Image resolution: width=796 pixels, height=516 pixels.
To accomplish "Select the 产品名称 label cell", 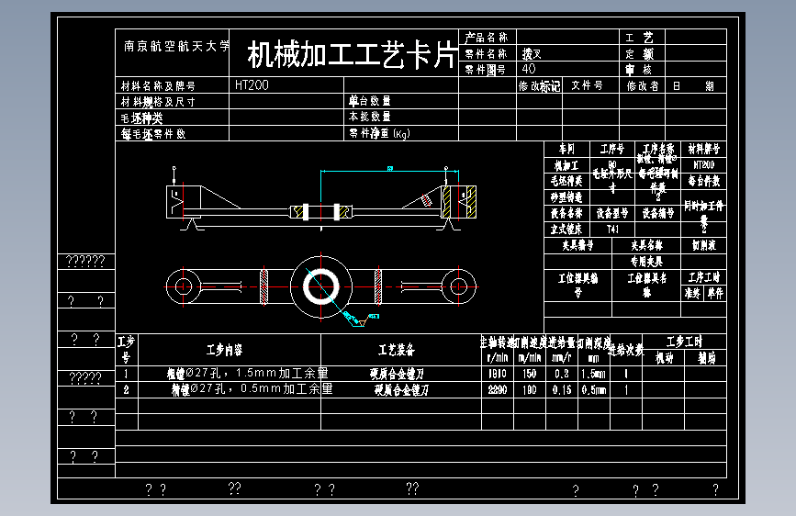I will click(487, 37).
